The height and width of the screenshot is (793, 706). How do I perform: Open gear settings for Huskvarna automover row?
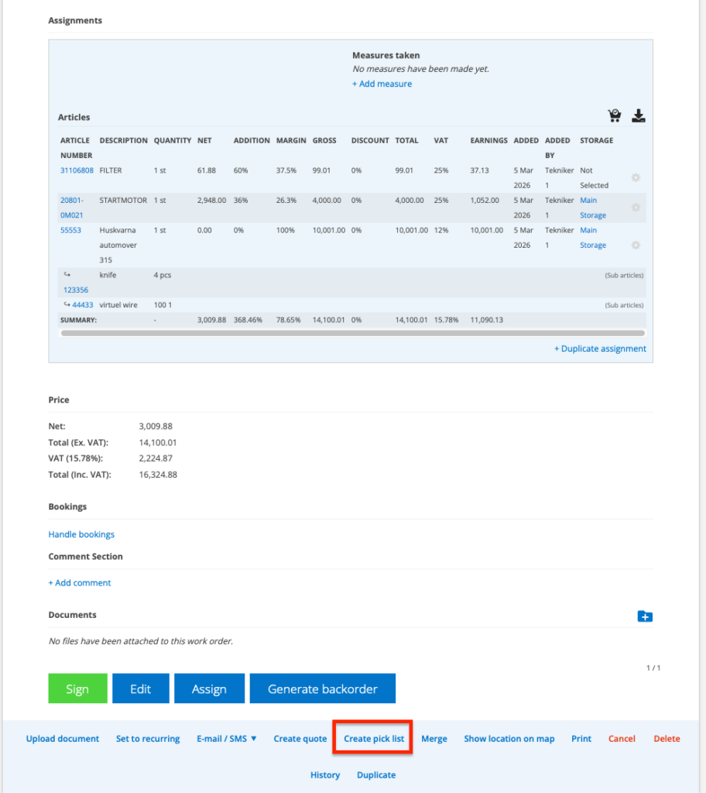pyautogui.click(x=636, y=245)
